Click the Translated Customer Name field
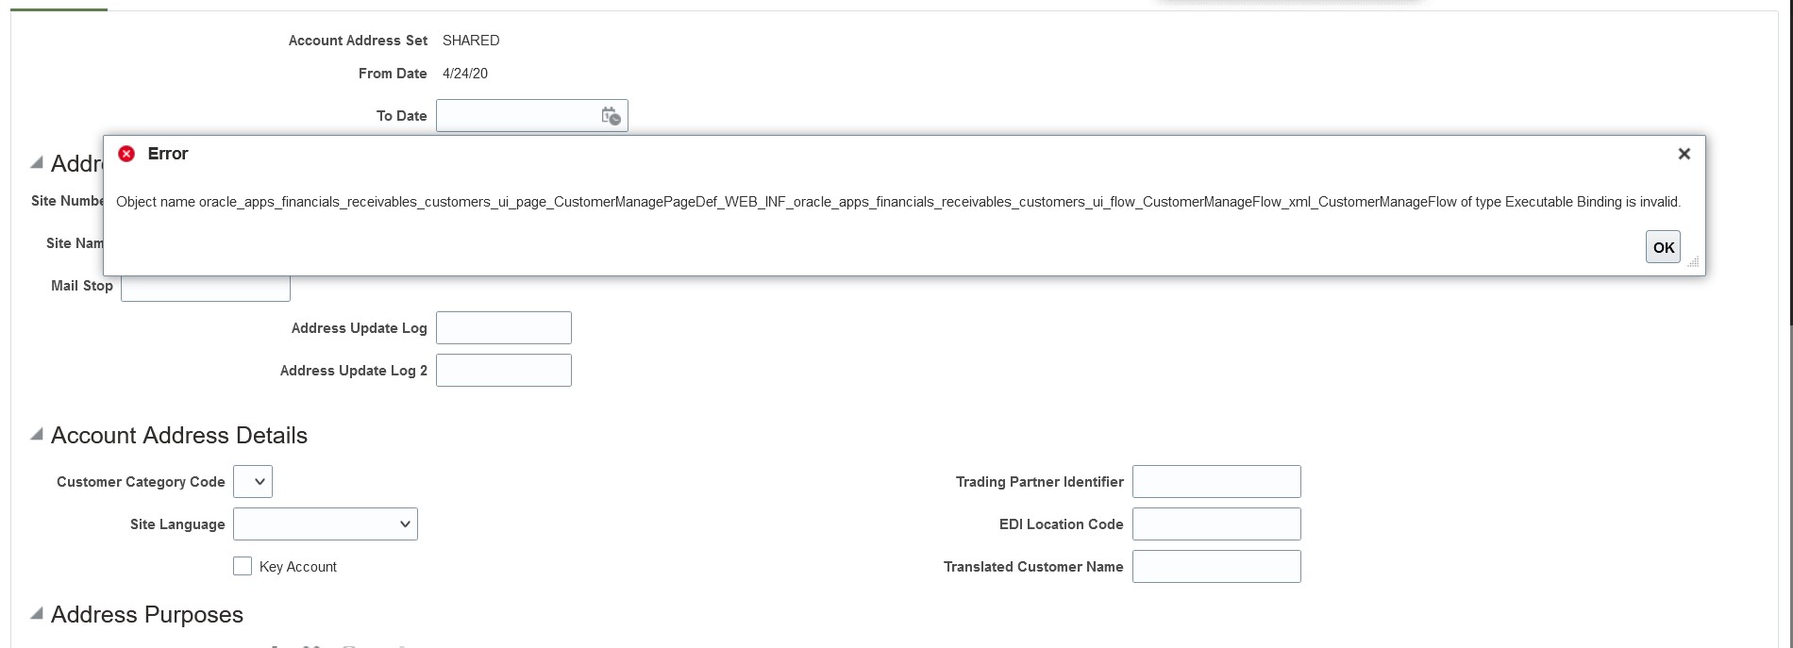Viewport: 1793px width, 648px height. [1216, 567]
